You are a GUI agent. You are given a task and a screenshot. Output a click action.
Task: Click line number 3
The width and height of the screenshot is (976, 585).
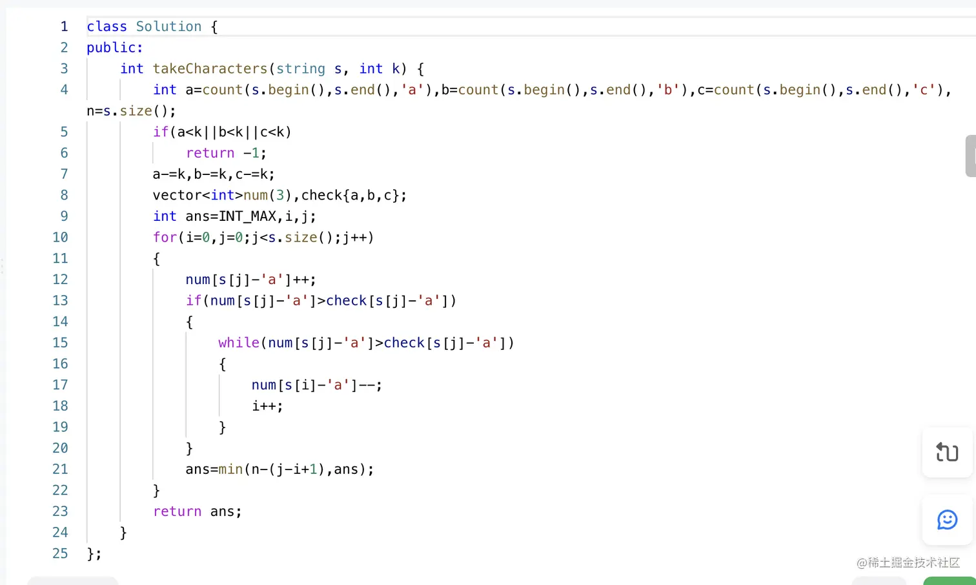[64, 68]
